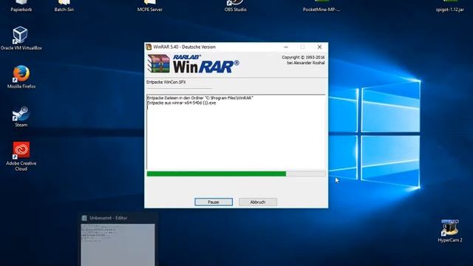Viewport: 473px width, 266px height.
Task: Launch Steam desktop shortcut
Action: tap(21, 116)
